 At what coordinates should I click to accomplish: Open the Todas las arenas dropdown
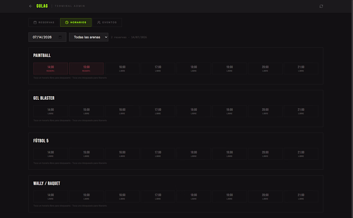pos(89,37)
